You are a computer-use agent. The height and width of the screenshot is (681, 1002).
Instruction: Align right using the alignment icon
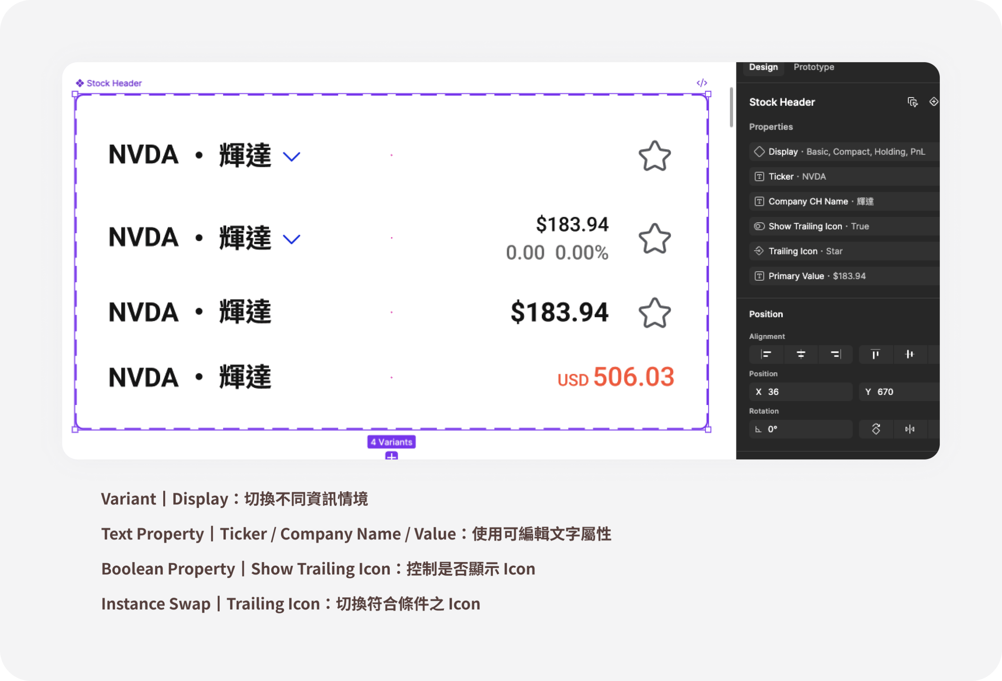tap(835, 354)
